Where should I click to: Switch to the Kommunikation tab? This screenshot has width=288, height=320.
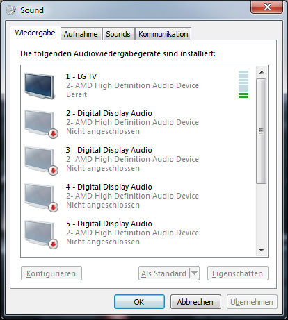[x=163, y=34]
